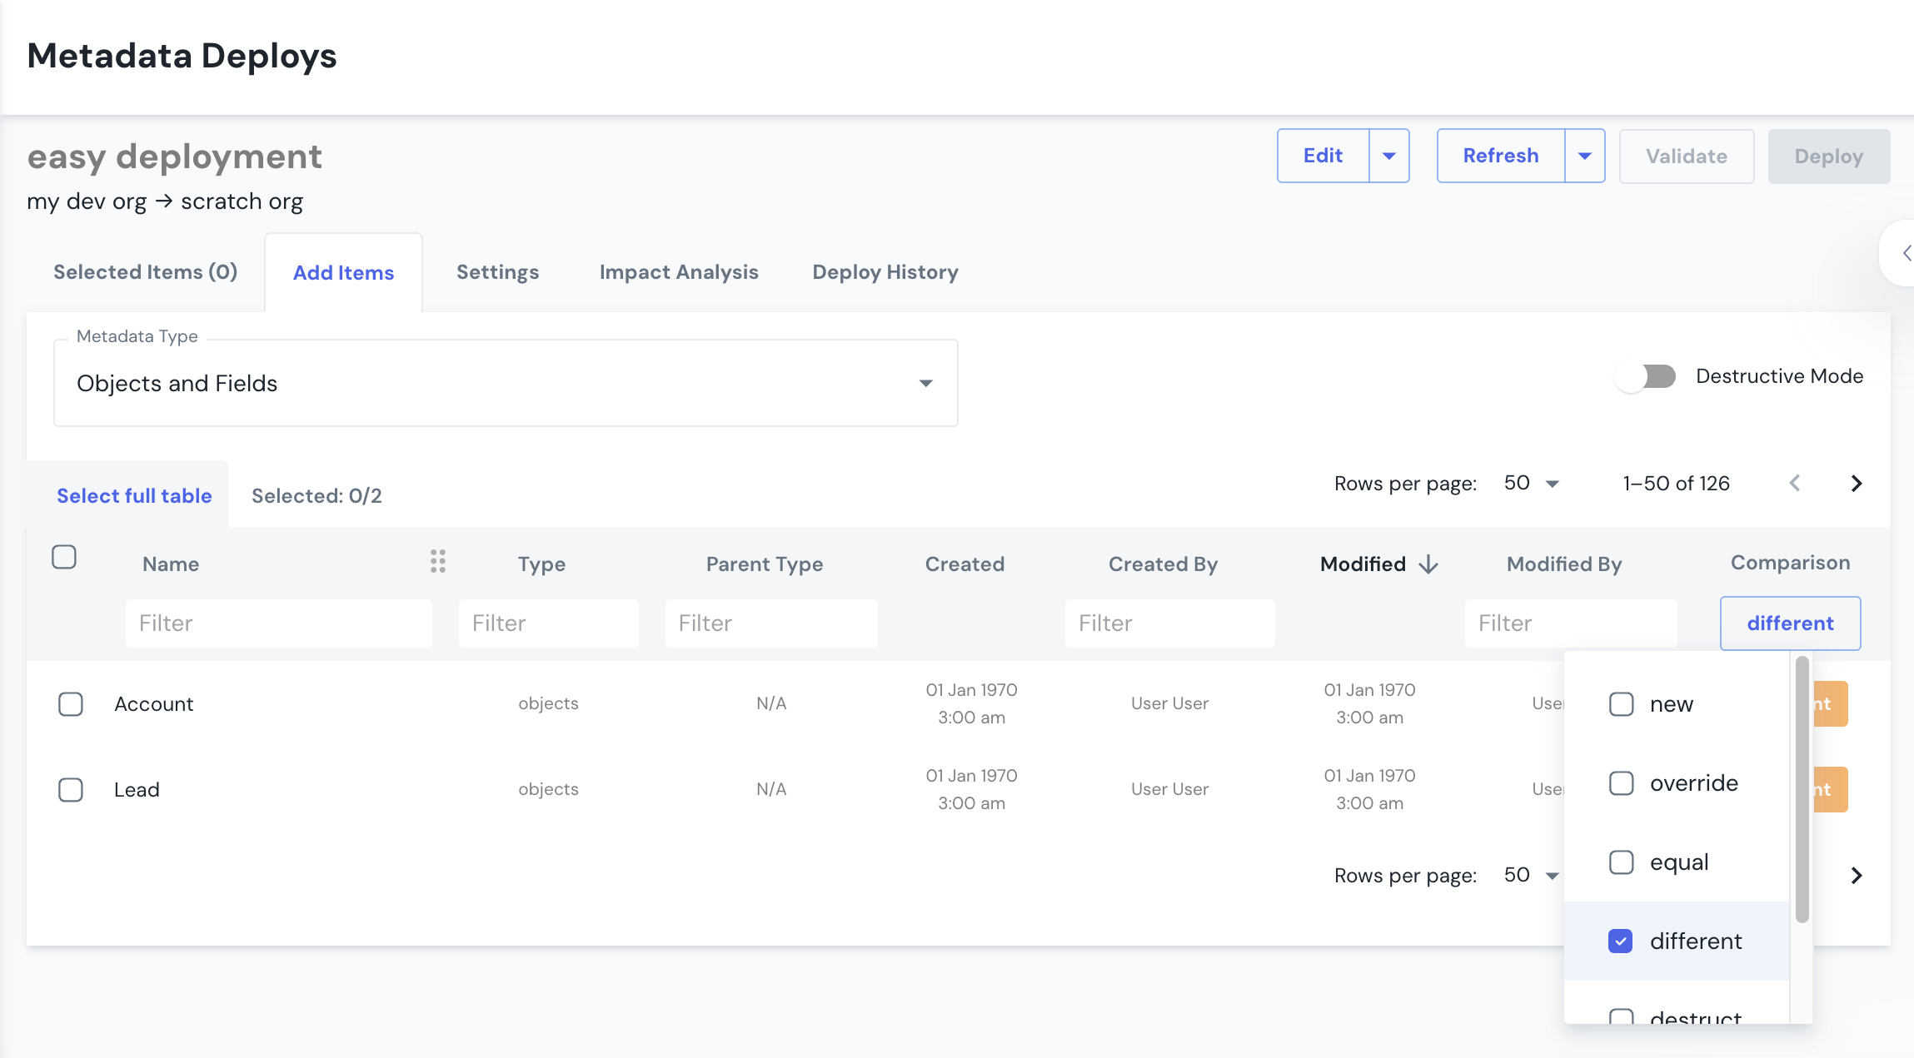This screenshot has height=1058, width=1914.
Task: Check the new comparison option
Action: point(1620,703)
